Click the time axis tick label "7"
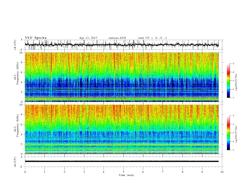Screen dimensions: 250x193 [x=163, y=172]
